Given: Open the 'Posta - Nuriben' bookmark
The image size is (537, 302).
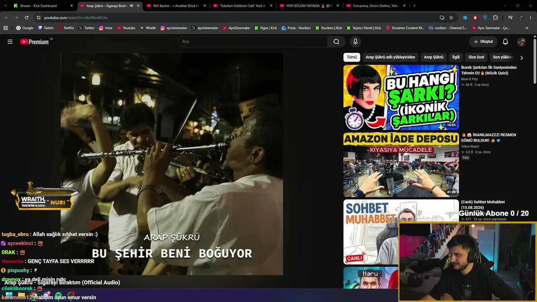Looking at the screenshot, I should pyautogui.click(x=296, y=28).
